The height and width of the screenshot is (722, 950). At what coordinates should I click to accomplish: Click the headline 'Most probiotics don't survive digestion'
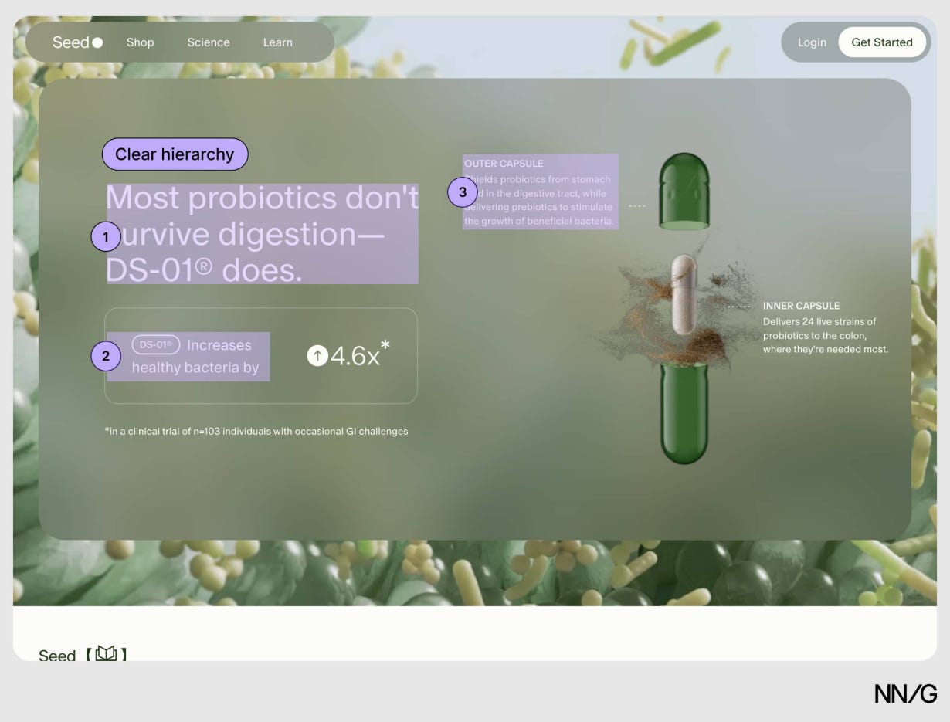[x=263, y=234]
